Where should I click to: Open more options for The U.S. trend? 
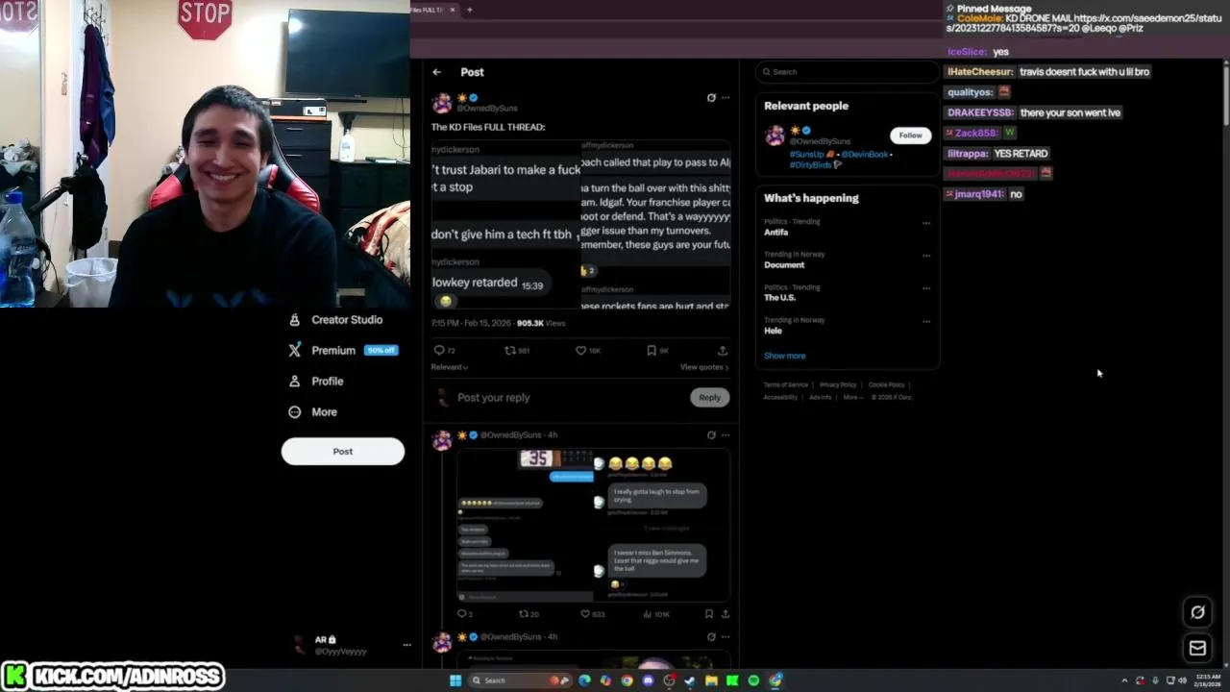(926, 288)
